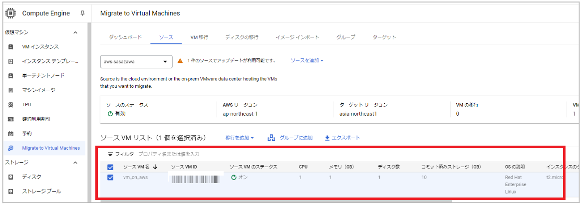Viewport: 580px width, 206px height.
Task: Uncheck the vm_on_aws row checkbox
Action: (110, 178)
